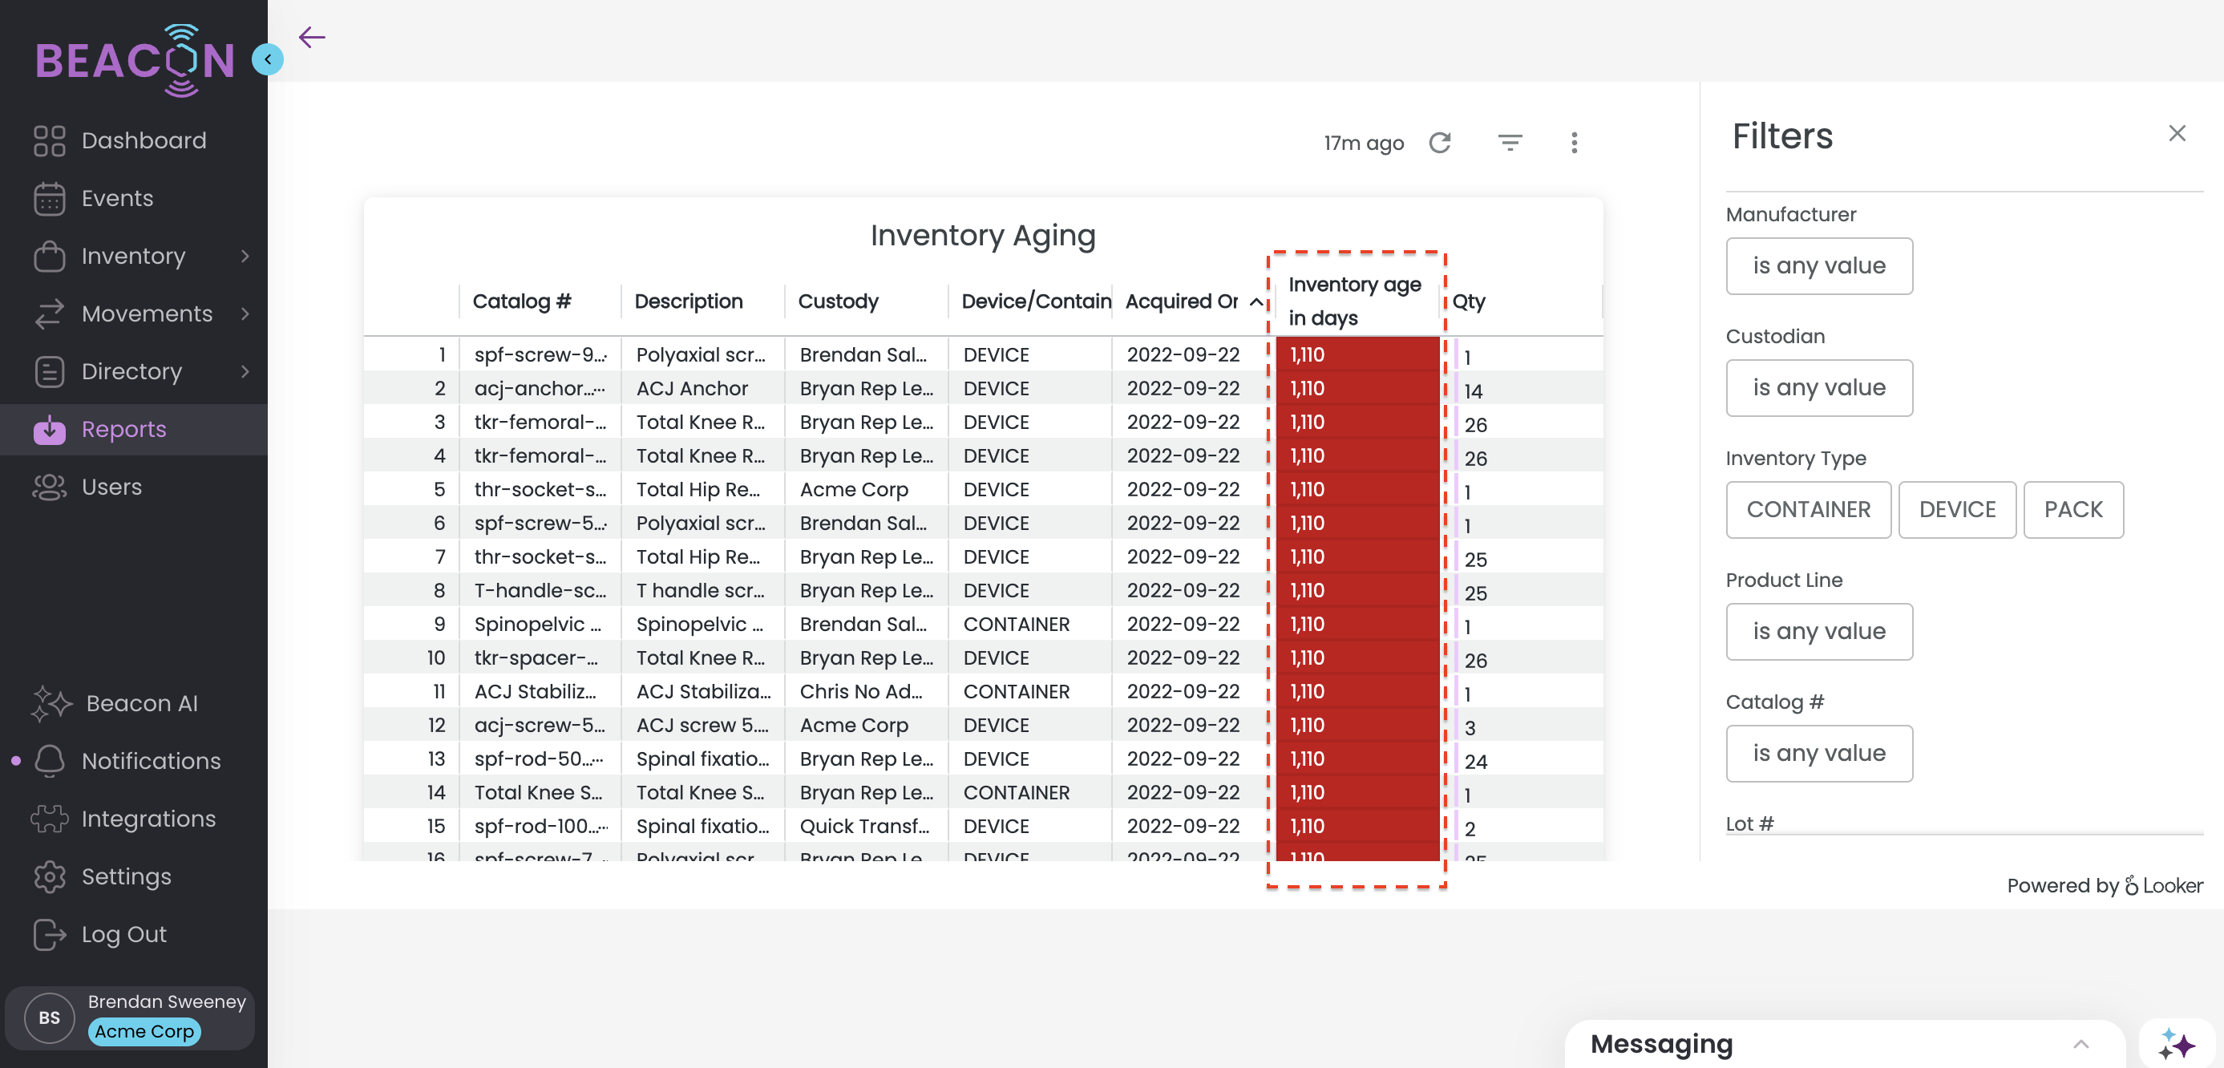Click the Notifications bell icon
Viewport: 2224px width, 1068px height.
(49, 761)
